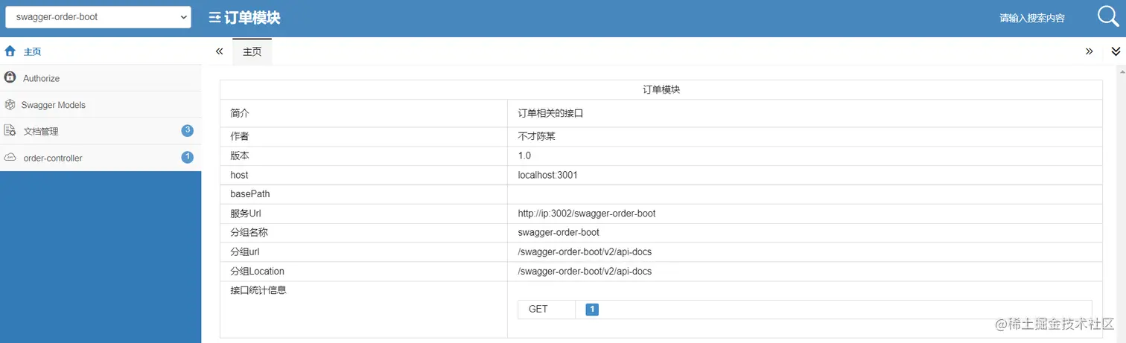Viewport: 1126px width, 343px height.
Task: Click the magnifier search icon
Action: coord(1109,16)
